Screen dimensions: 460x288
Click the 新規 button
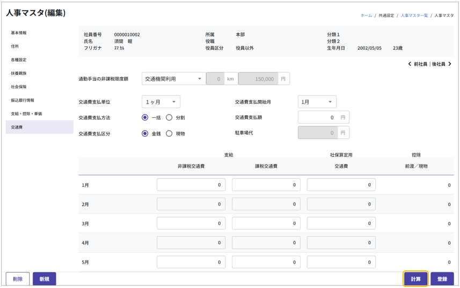pyautogui.click(x=44, y=279)
